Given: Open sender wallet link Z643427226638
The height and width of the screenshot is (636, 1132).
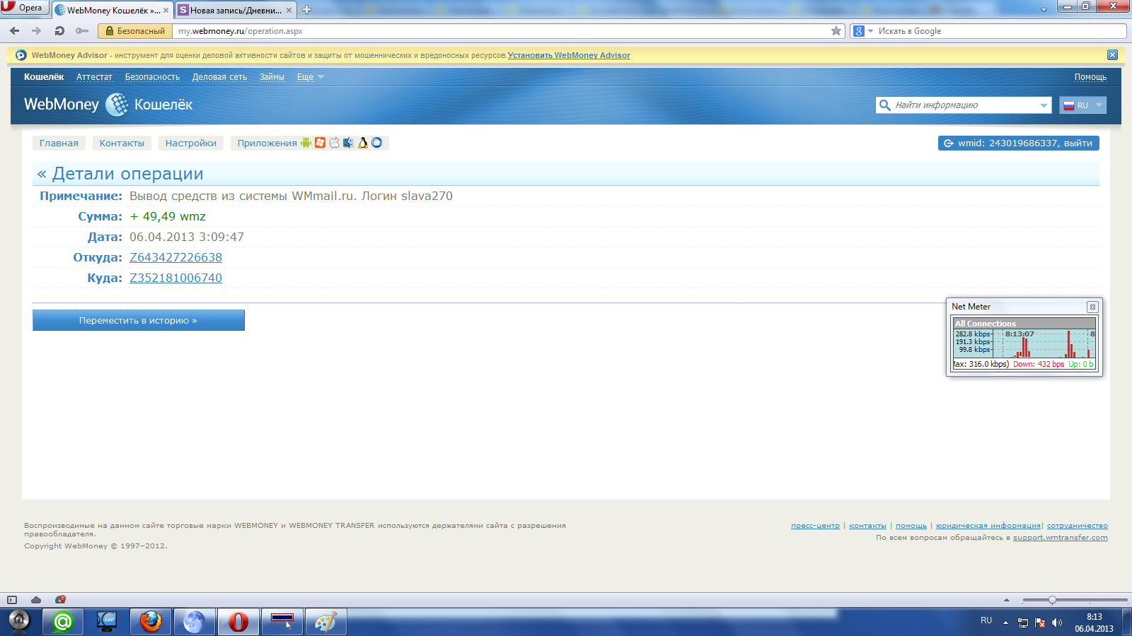Looking at the screenshot, I should click(x=175, y=258).
